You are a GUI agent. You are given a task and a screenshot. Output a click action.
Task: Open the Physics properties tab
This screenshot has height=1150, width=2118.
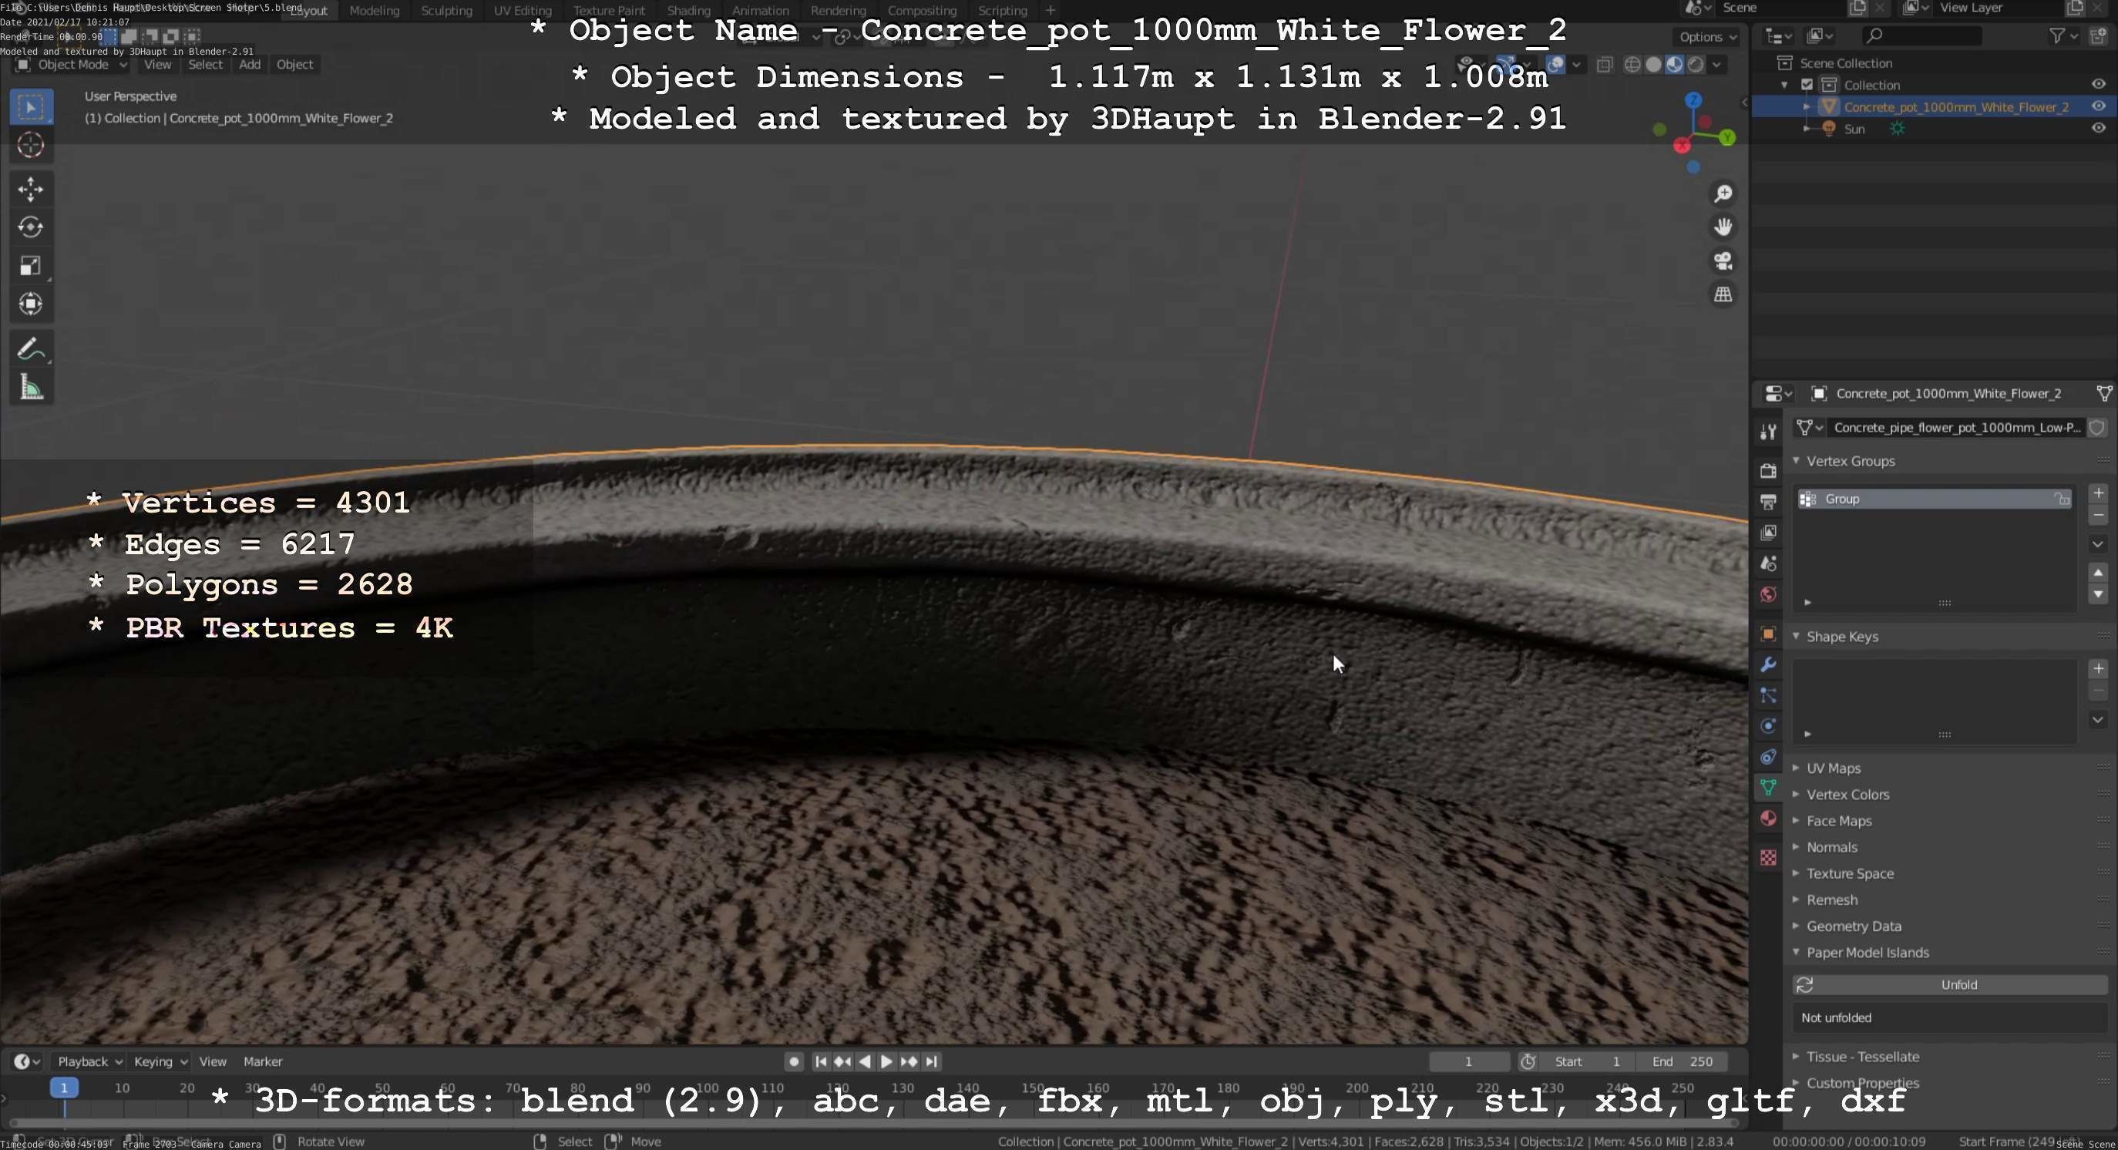(1768, 726)
